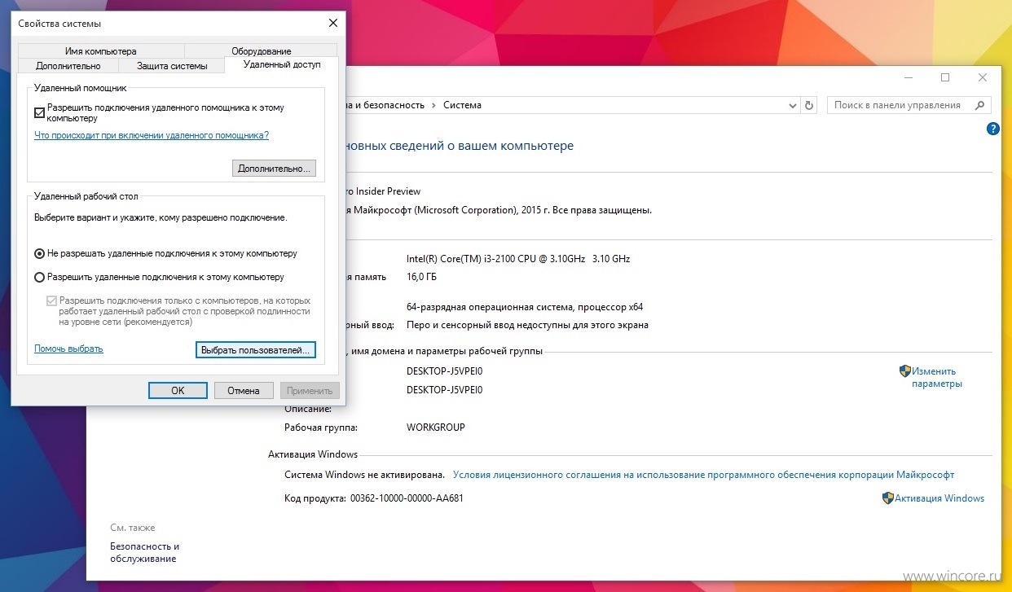Click the product code 00362-10000-00000-AA681
Screen dimensions: 1012x592
(406, 498)
